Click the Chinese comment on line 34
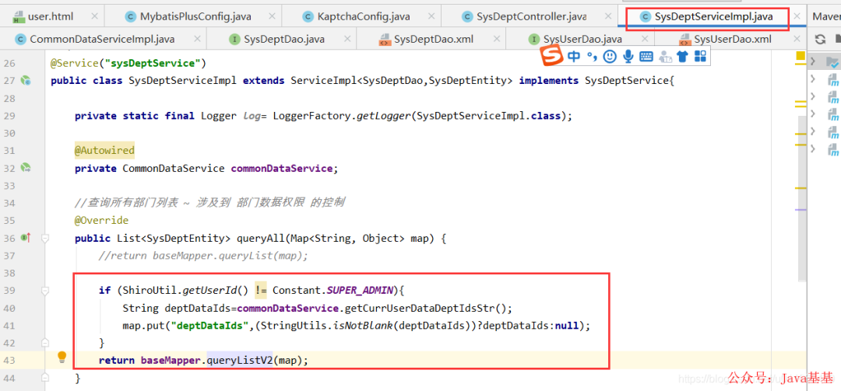841x391 pixels. click(x=209, y=203)
